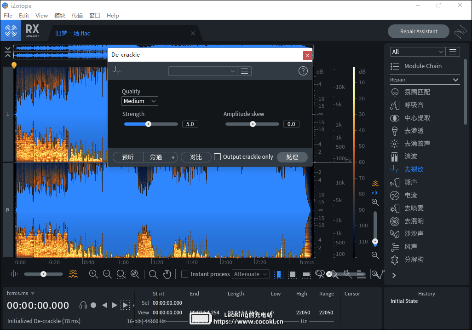The width and height of the screenshot is (472, 330).
Task: Click the plus button beside 旁通
Action: pos(173,157)
